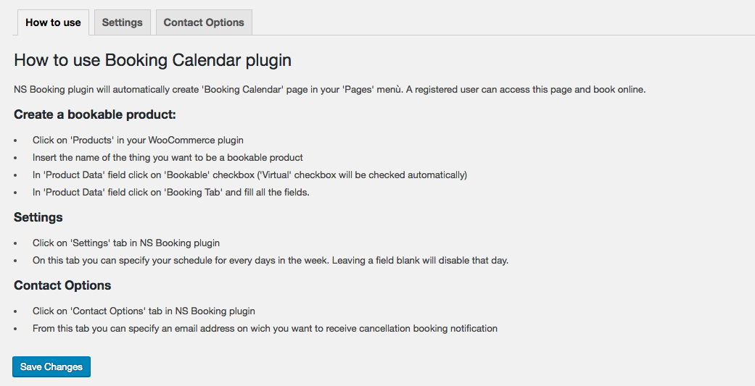Click the line mentioning 'Bookable' checkbox

pyautogui.click(x=250, y=175)
